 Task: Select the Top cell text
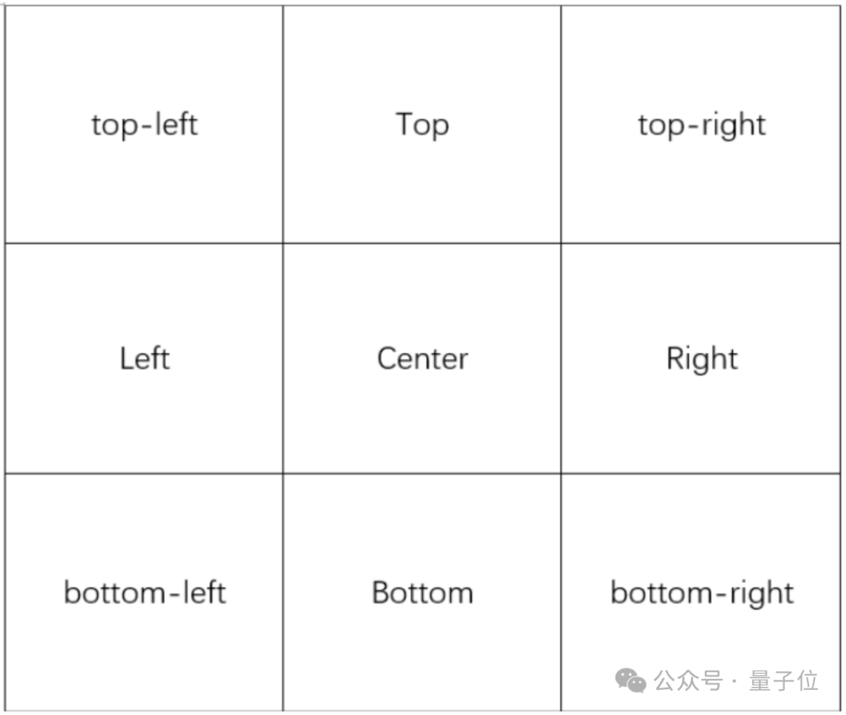click(422, 125)
